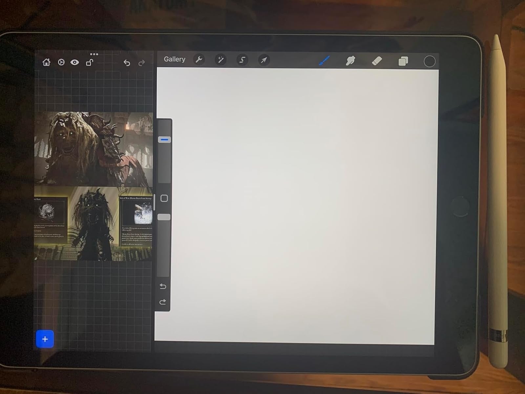Activate the Selection tool
Image resolution: width=525 pixels, height=394 pixels.
(242, 60)
